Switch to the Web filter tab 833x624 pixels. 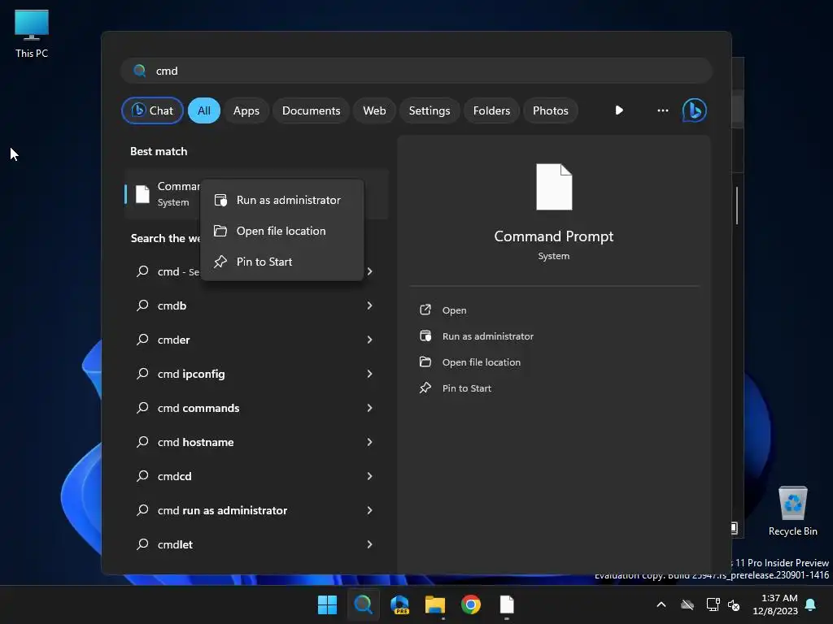point(374,110)
